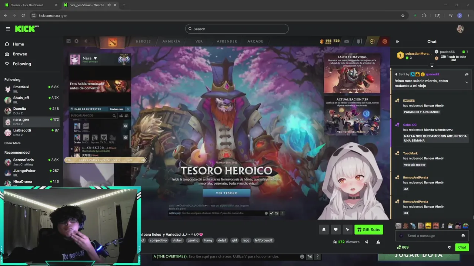Click the username Gabo_OG in chat
Image resolution: width=474 pixels, height=266 pixels.
pos(410,125)
